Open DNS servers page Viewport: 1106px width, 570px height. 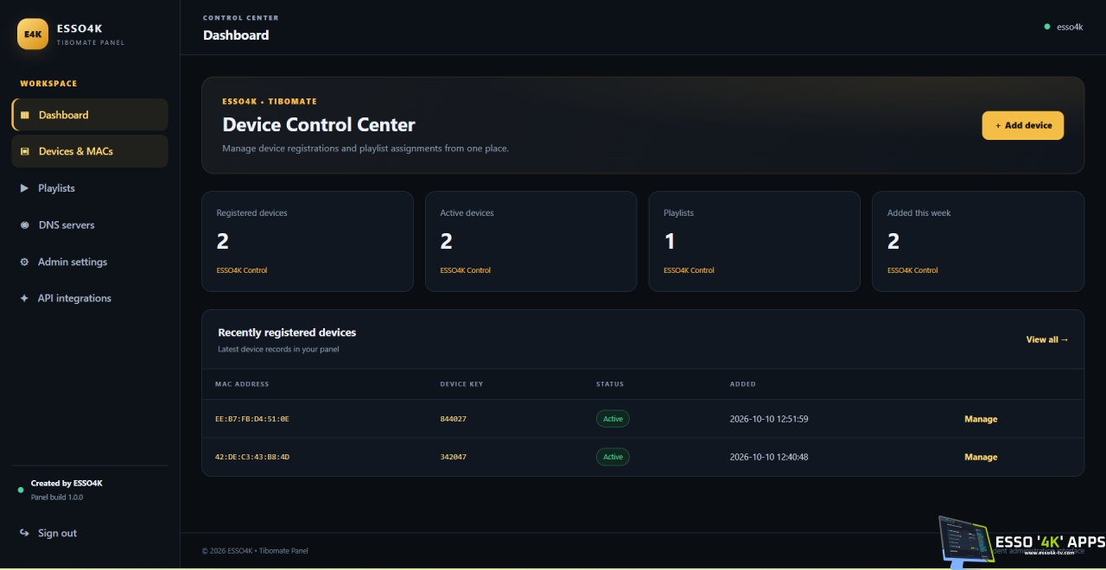[90, 225]
